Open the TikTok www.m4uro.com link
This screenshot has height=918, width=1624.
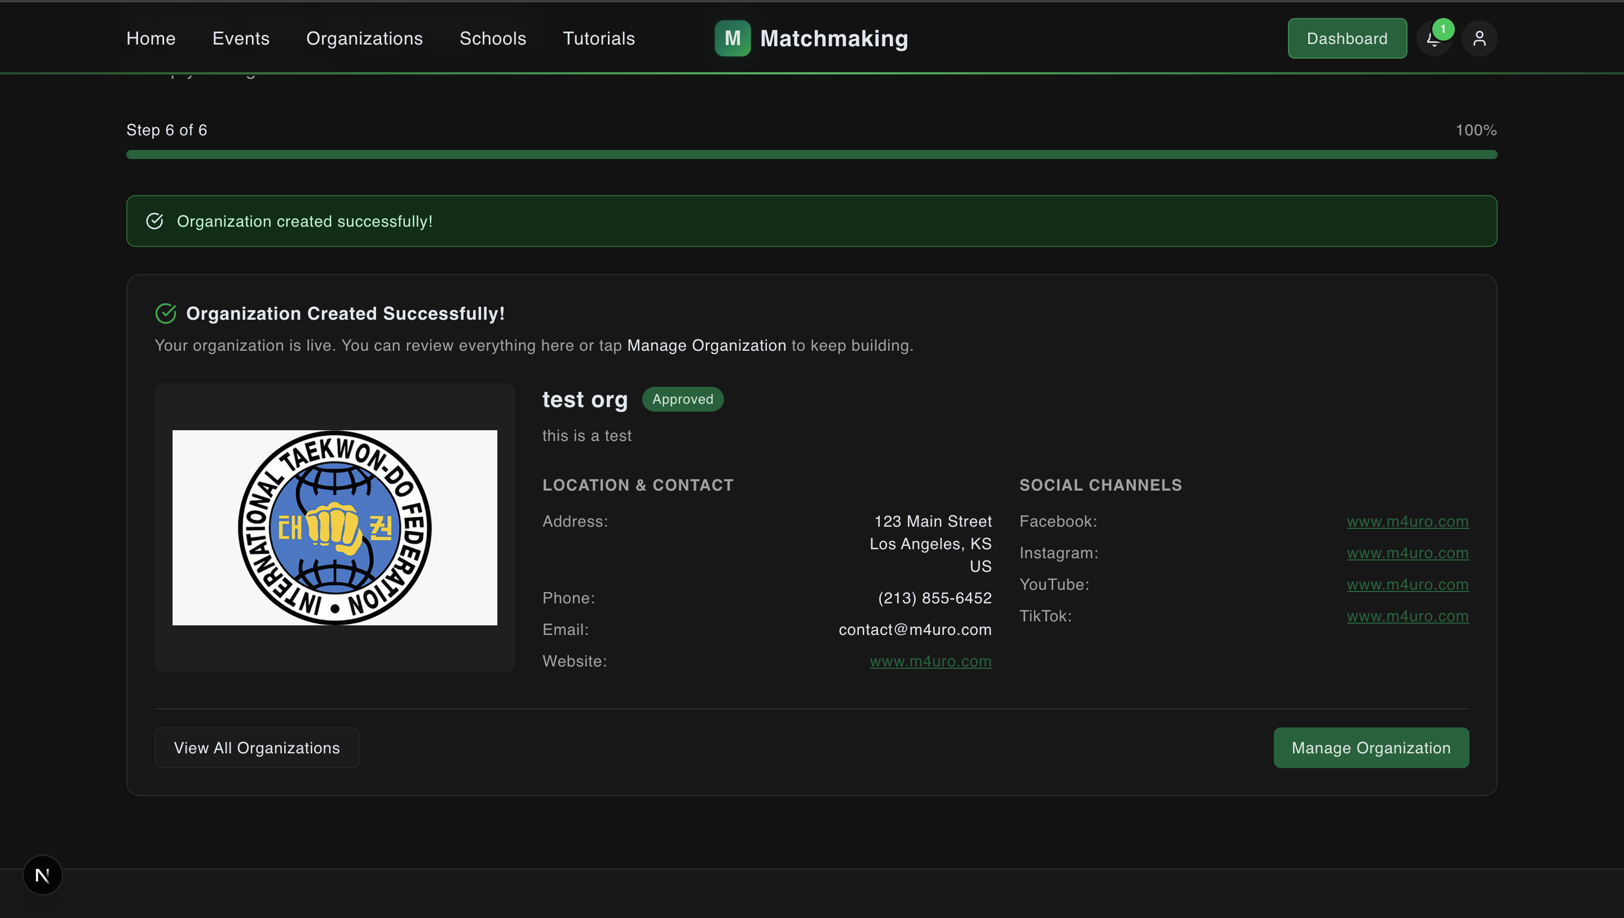point(1407,616)
